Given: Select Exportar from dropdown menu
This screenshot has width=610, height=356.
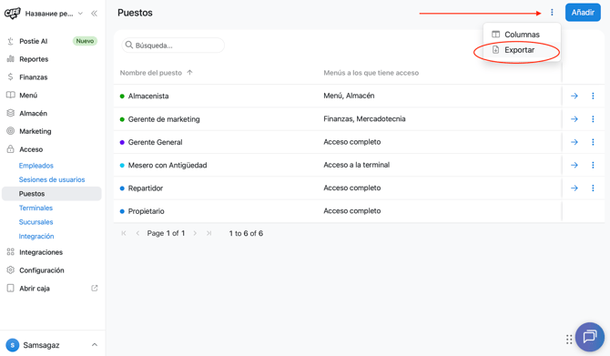Looking at the screenshot, I should click(522, 50).
